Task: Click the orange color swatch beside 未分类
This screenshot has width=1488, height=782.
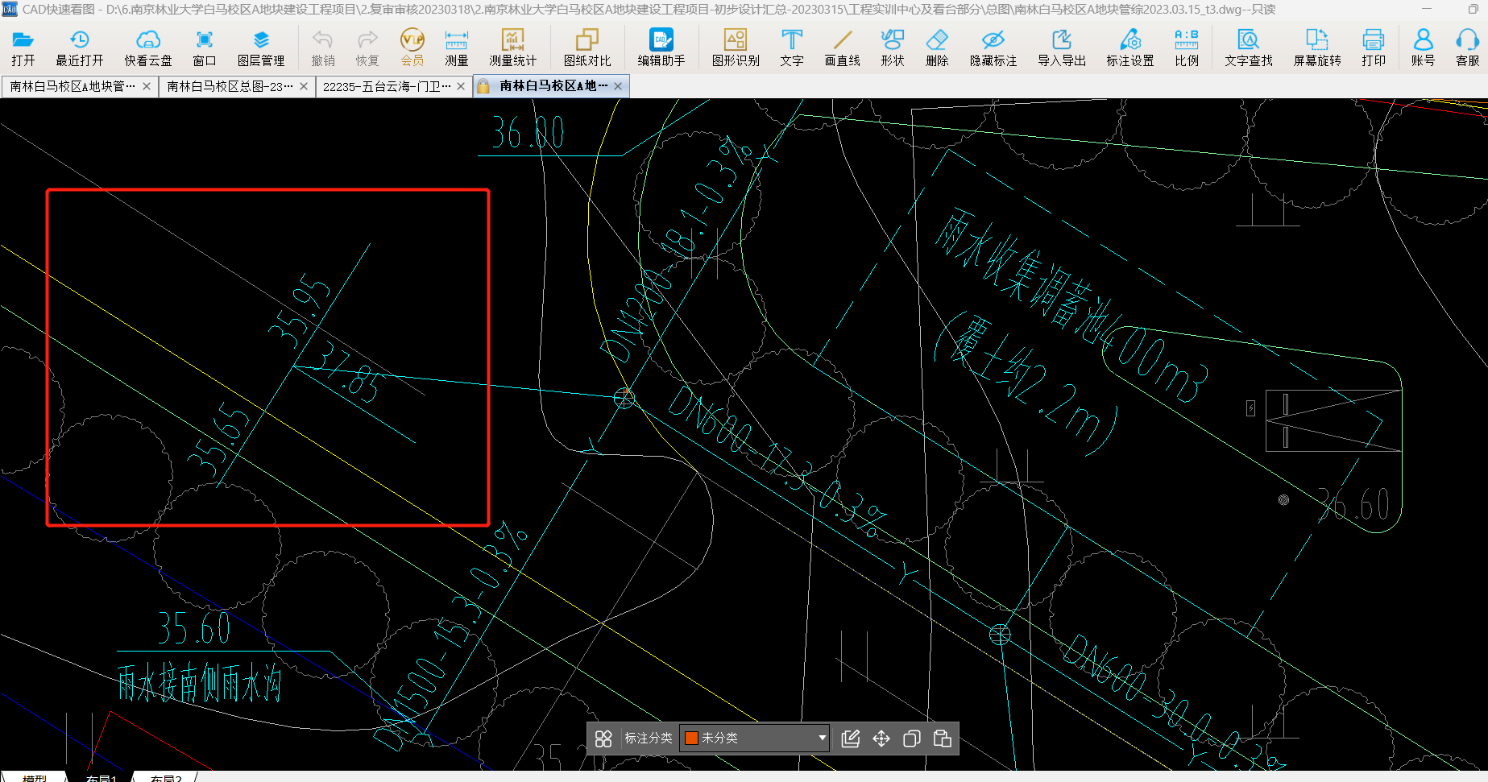Action: tap(691, 738)
